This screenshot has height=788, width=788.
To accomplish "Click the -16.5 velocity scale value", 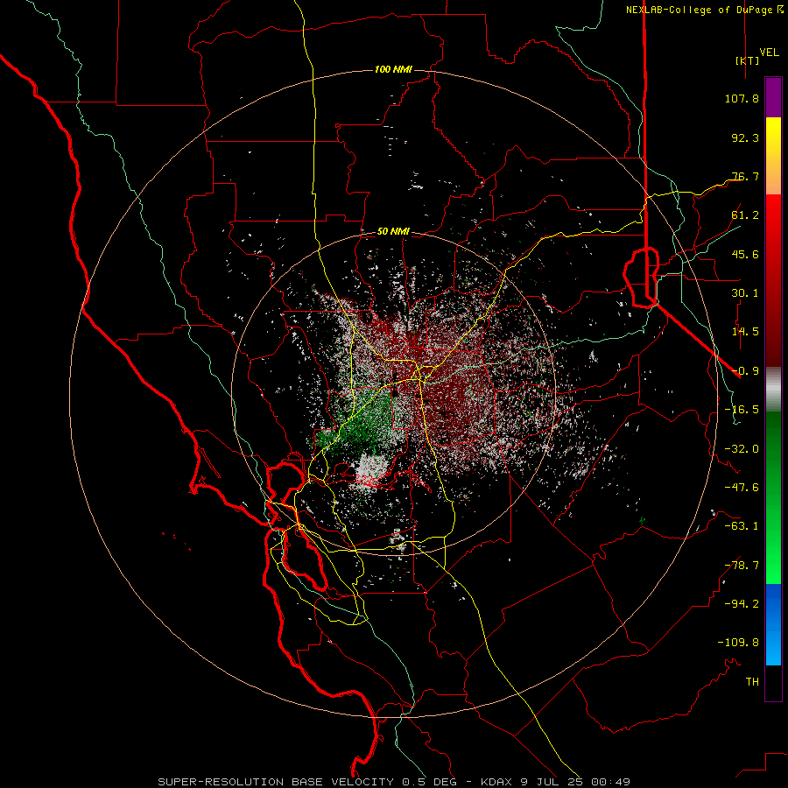I will (x=742, y=410).
